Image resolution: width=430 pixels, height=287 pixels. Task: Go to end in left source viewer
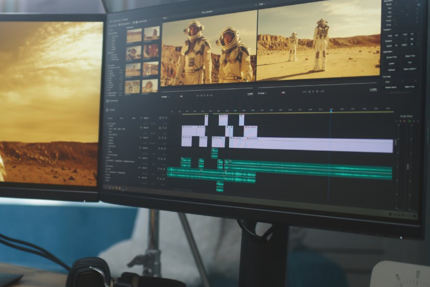[212, 95]
